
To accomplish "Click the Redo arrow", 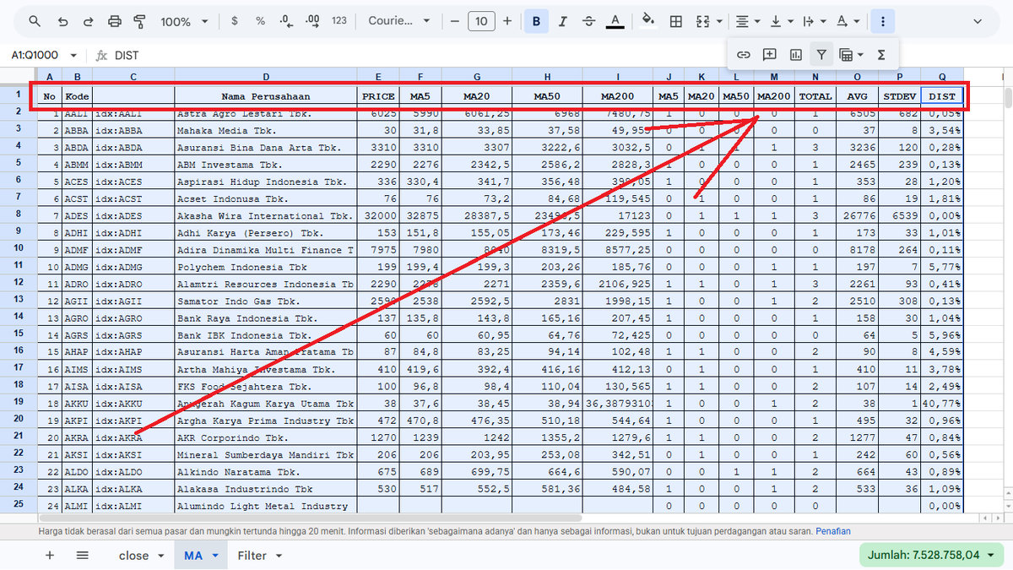I will click(89, 21).
